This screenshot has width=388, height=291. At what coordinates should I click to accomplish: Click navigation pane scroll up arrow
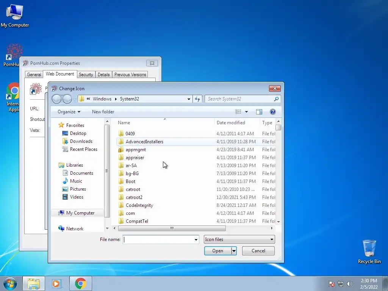tap(107, 122)
